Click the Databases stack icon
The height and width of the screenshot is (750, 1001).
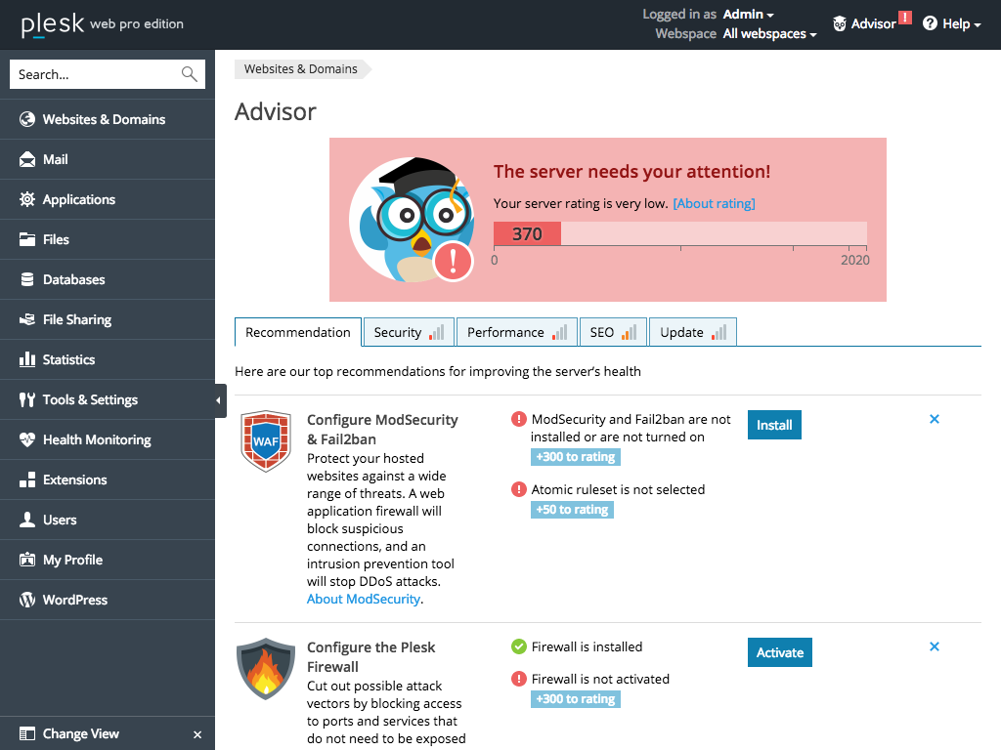click(27, 279)
